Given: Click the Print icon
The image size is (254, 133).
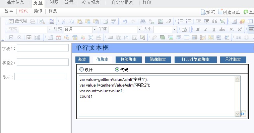Looking at the screenshot, I should [x=105, y=21].
